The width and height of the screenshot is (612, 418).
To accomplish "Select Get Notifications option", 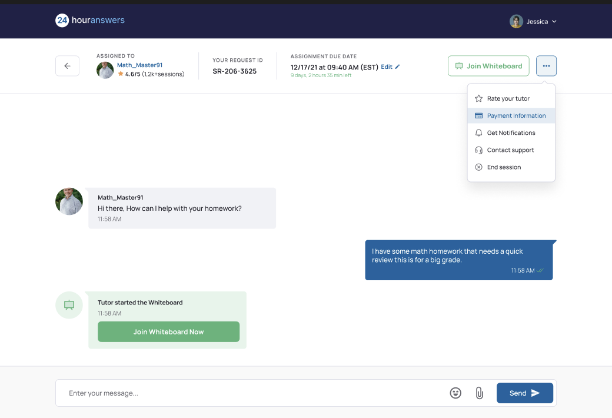I will tap(511, 133).
